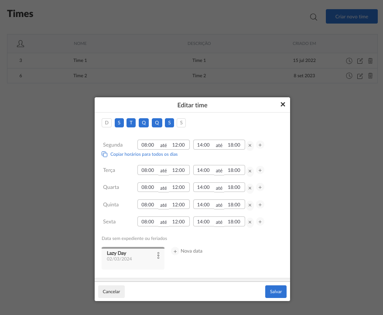Enable the last Saturday (S) day button
Viewport: 383px width, 315px height.
tap(181, 123)
